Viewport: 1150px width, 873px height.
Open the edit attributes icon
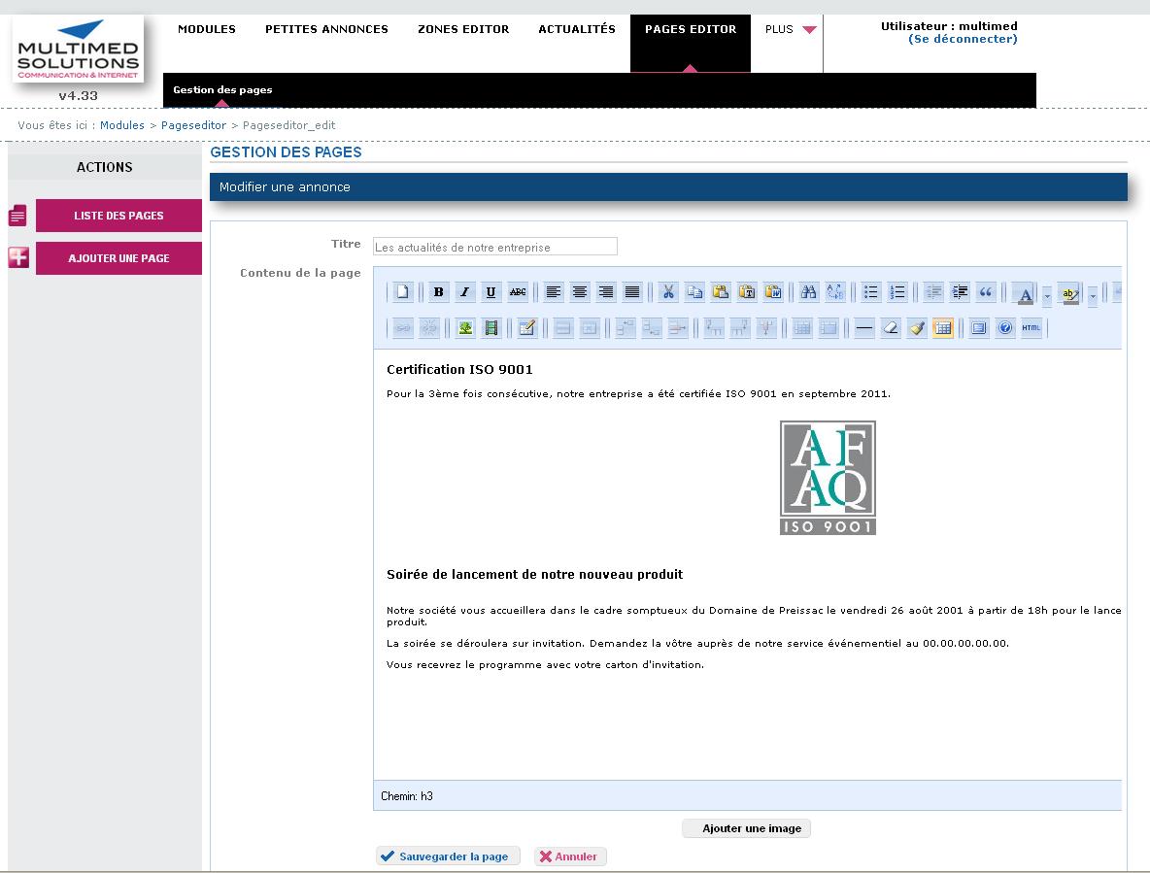tap(527, 327)
